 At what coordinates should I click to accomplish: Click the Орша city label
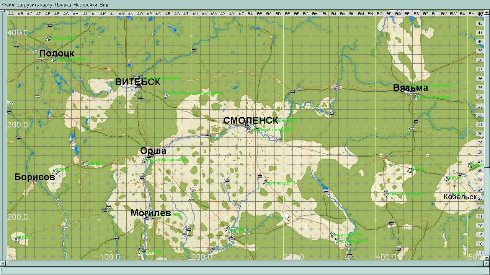point(153,151)
